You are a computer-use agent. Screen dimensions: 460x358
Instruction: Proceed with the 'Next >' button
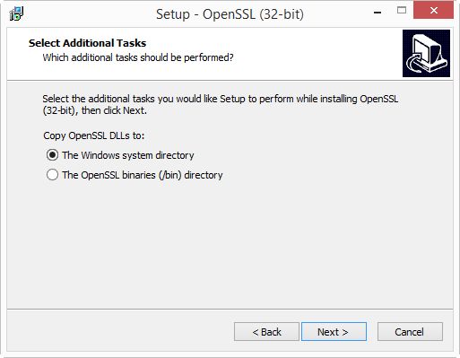[334, 332]
